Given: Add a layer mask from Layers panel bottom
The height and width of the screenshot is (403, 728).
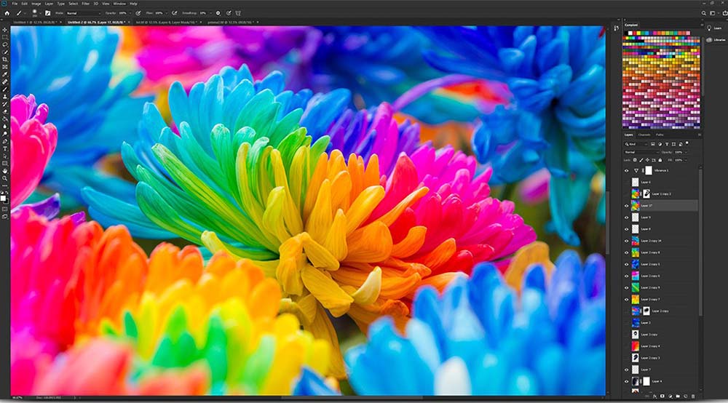Looking at the screenshot, I should tap(662, 396).
